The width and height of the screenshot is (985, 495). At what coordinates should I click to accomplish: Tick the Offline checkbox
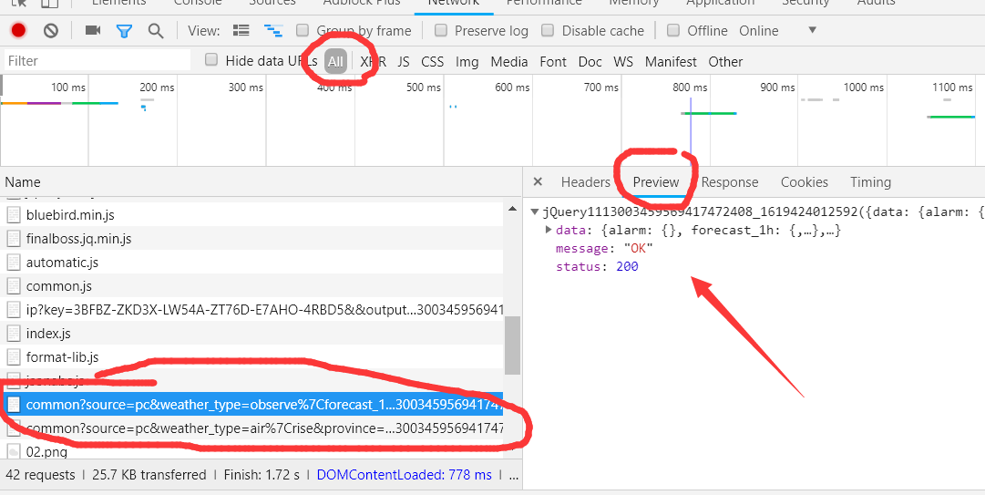(x=672, y=30)
